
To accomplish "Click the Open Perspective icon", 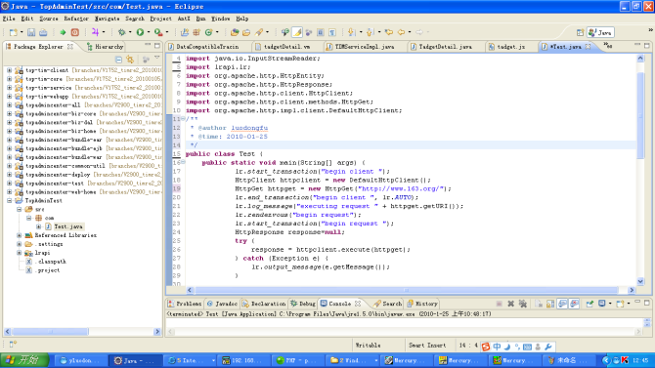I will pyautogui.click(x=580, y=32).
